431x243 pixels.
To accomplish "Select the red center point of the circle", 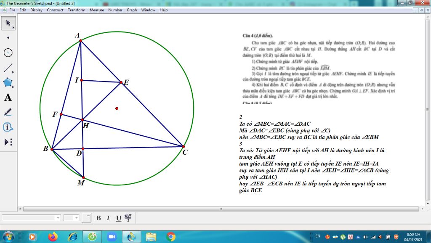I will [x=117, y=108].
